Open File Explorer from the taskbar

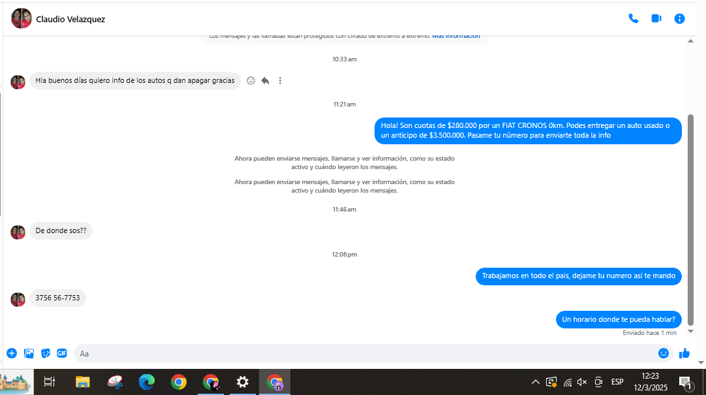click(82, 382)
